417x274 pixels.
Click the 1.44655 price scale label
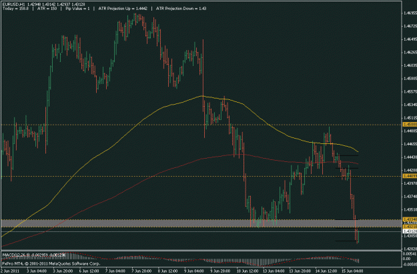pos(410,144)
